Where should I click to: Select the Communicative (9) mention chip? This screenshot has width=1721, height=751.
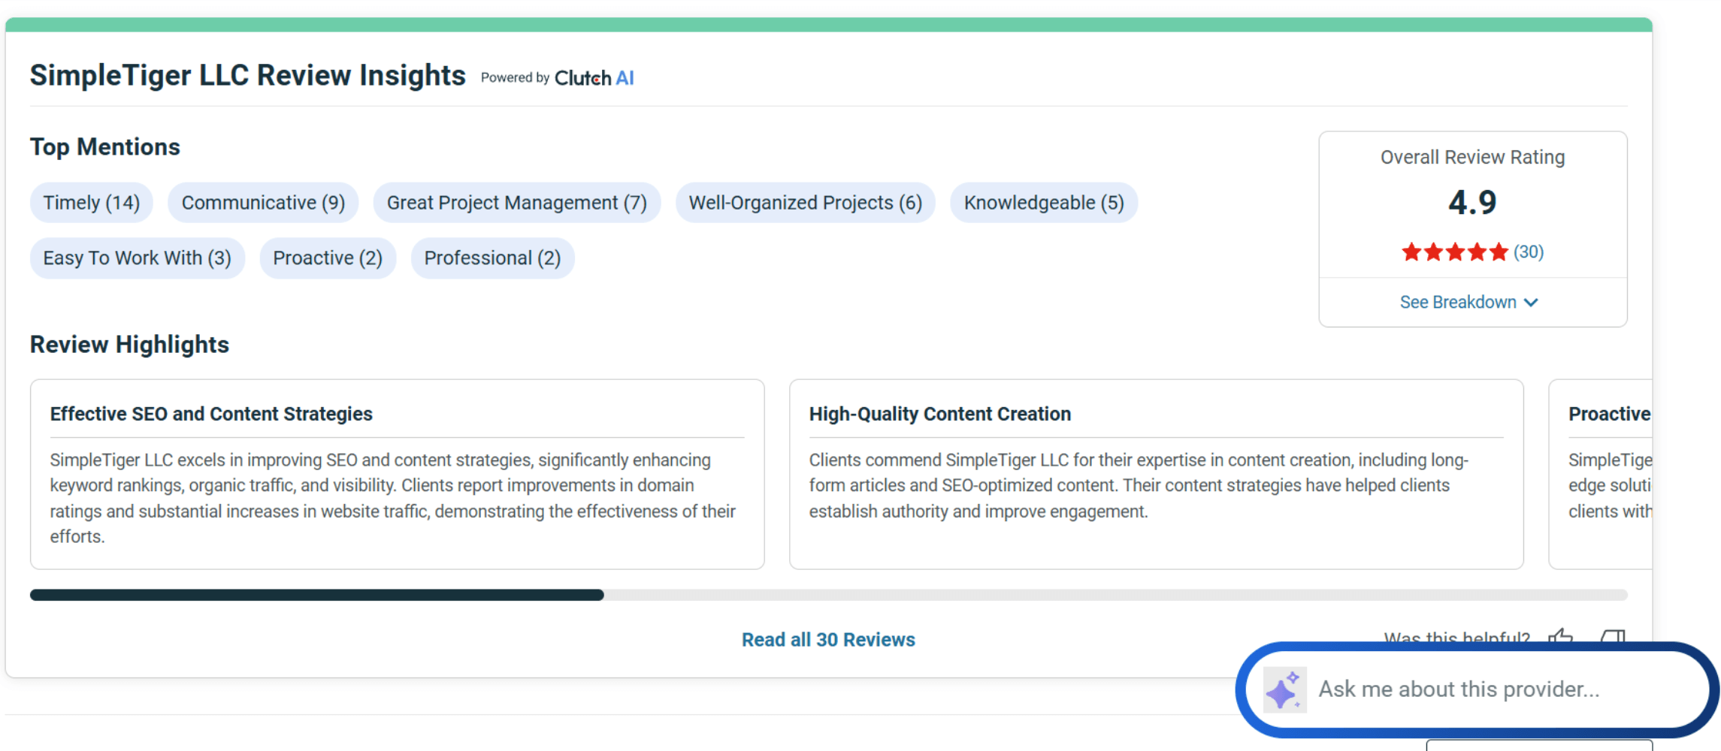(x=263, y=203)
